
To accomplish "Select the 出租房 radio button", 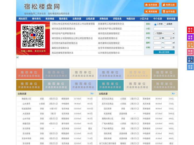I will (165, 24).
